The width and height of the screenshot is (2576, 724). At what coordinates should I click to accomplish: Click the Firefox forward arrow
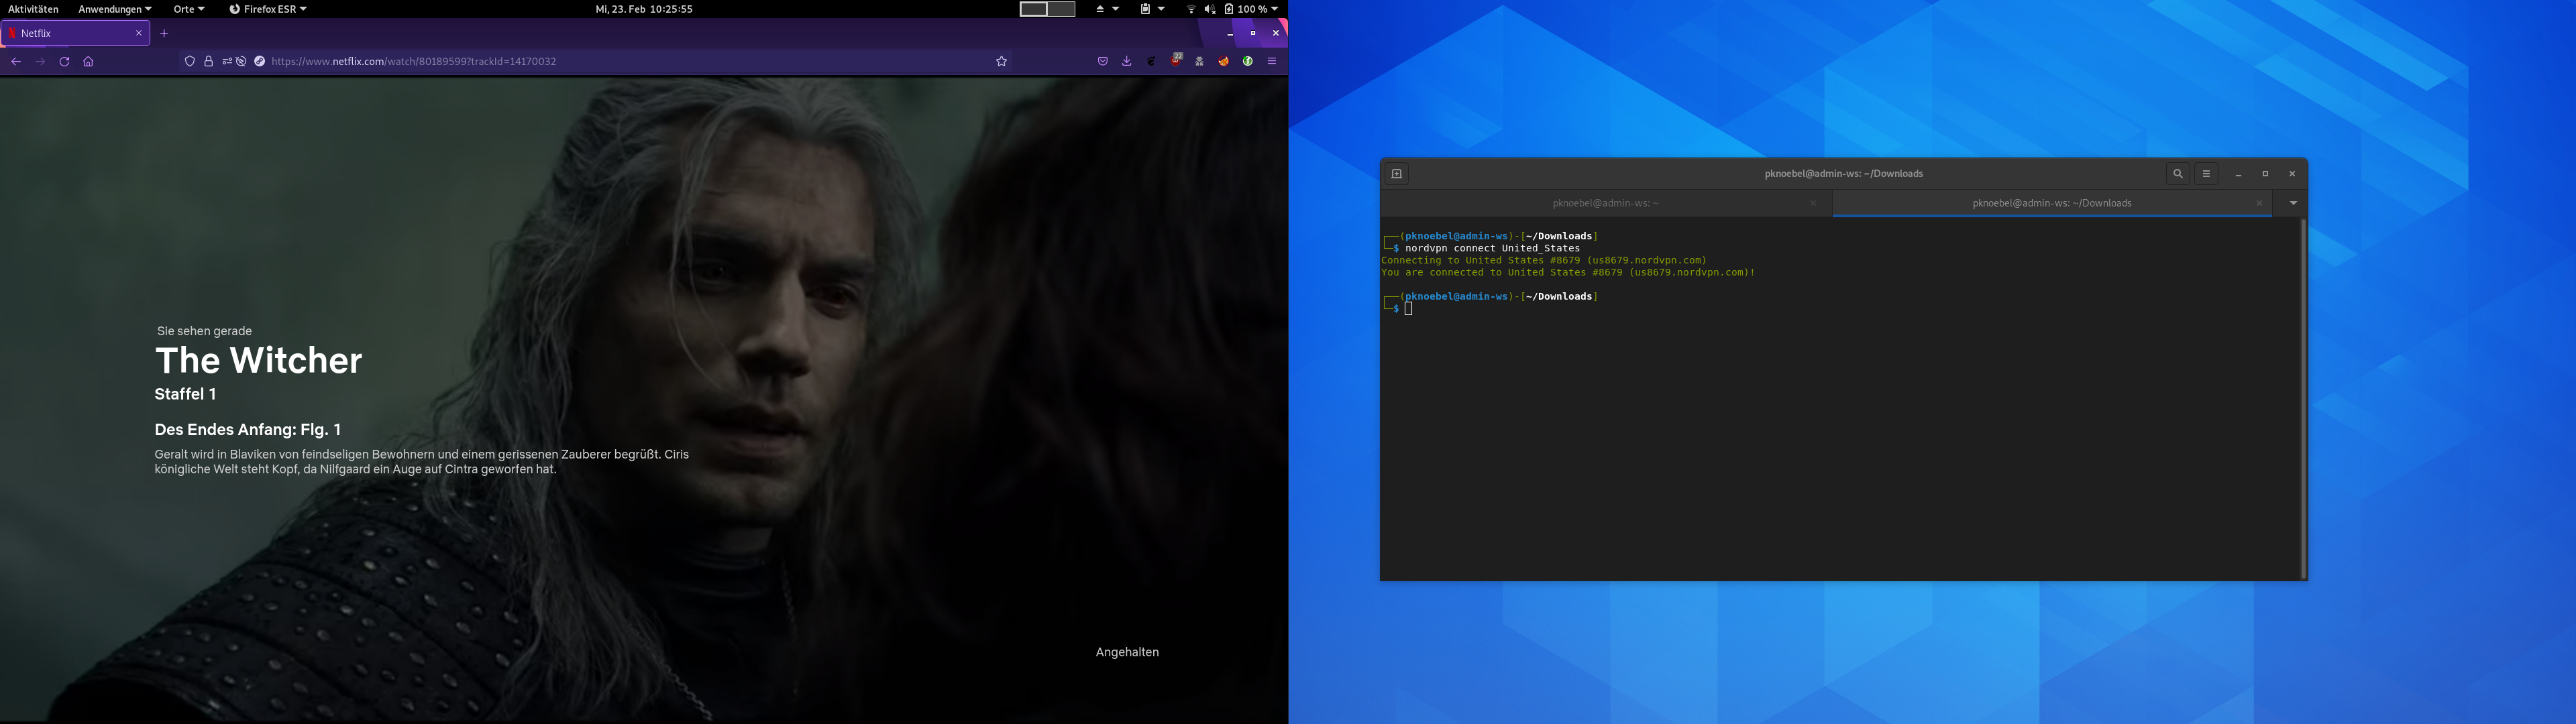click(x=40, y=62)
